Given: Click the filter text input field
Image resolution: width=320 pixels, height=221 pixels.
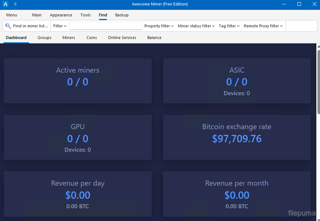Looking at the screenshot, I should 106,26.
